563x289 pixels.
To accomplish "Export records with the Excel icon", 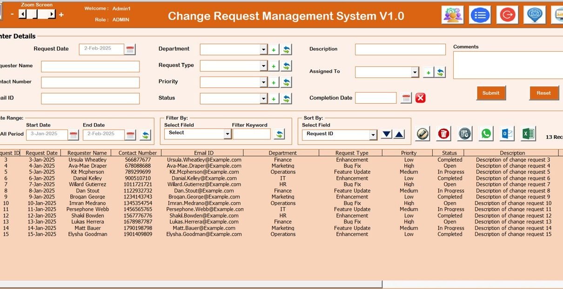I will coord(529,134).
